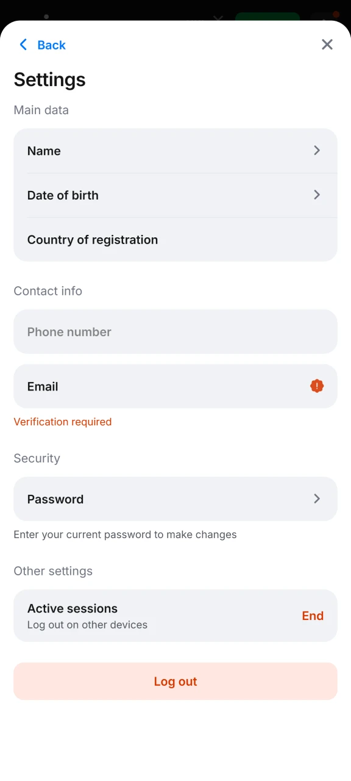351x781 pixels.
Task: Click the back arrow chevron icon
Action: tap(23, 44)
